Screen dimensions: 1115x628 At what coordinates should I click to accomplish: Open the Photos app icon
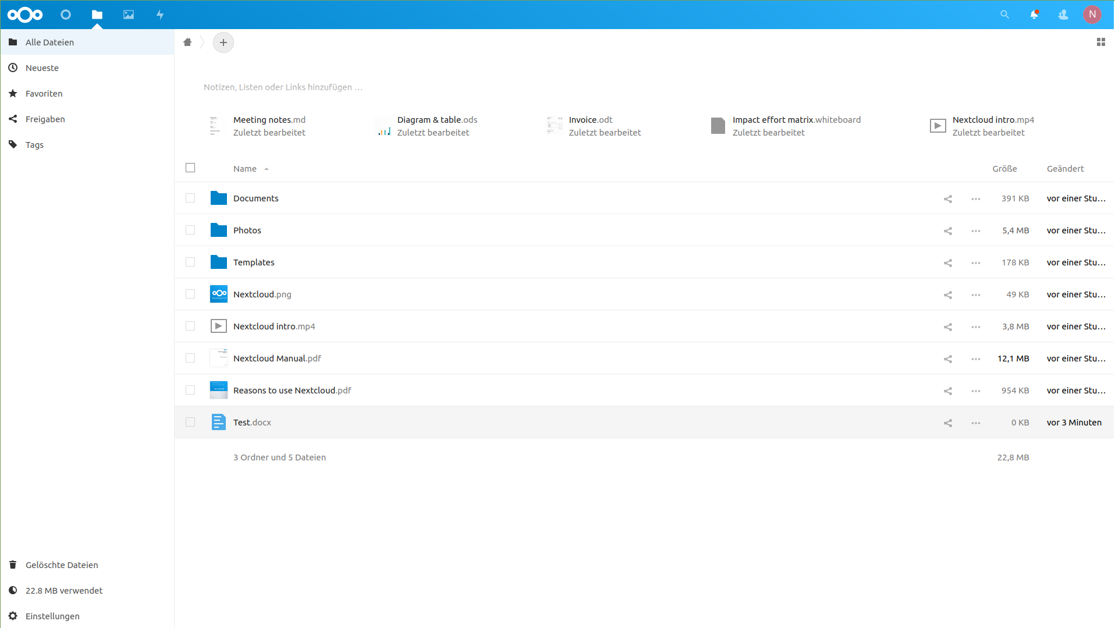point(129,15)
